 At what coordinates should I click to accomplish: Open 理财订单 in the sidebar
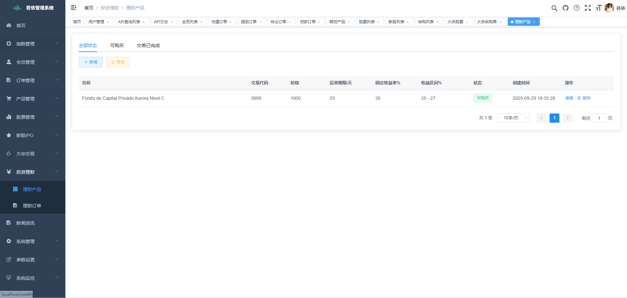pos(32,206)
